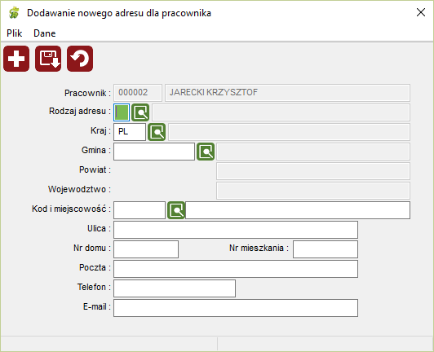The image size is (434, 352).
Task: Click the red plus add-new icon
Action: (16, 59)
